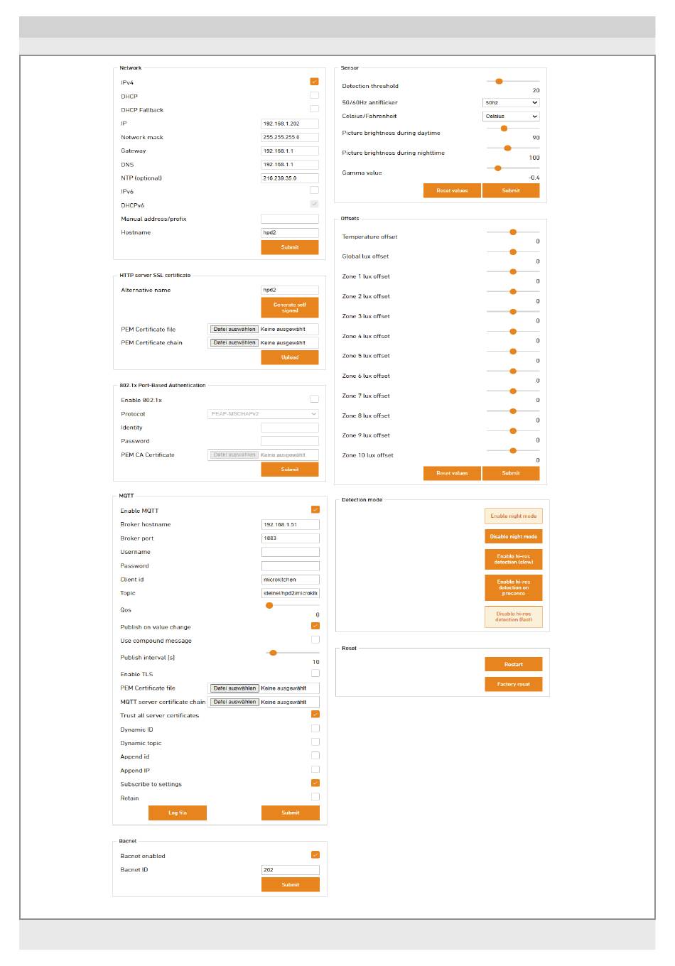Screen dimensions: 675x966
Task: Click the Bacnet ID field
Action: pos(291,869)
